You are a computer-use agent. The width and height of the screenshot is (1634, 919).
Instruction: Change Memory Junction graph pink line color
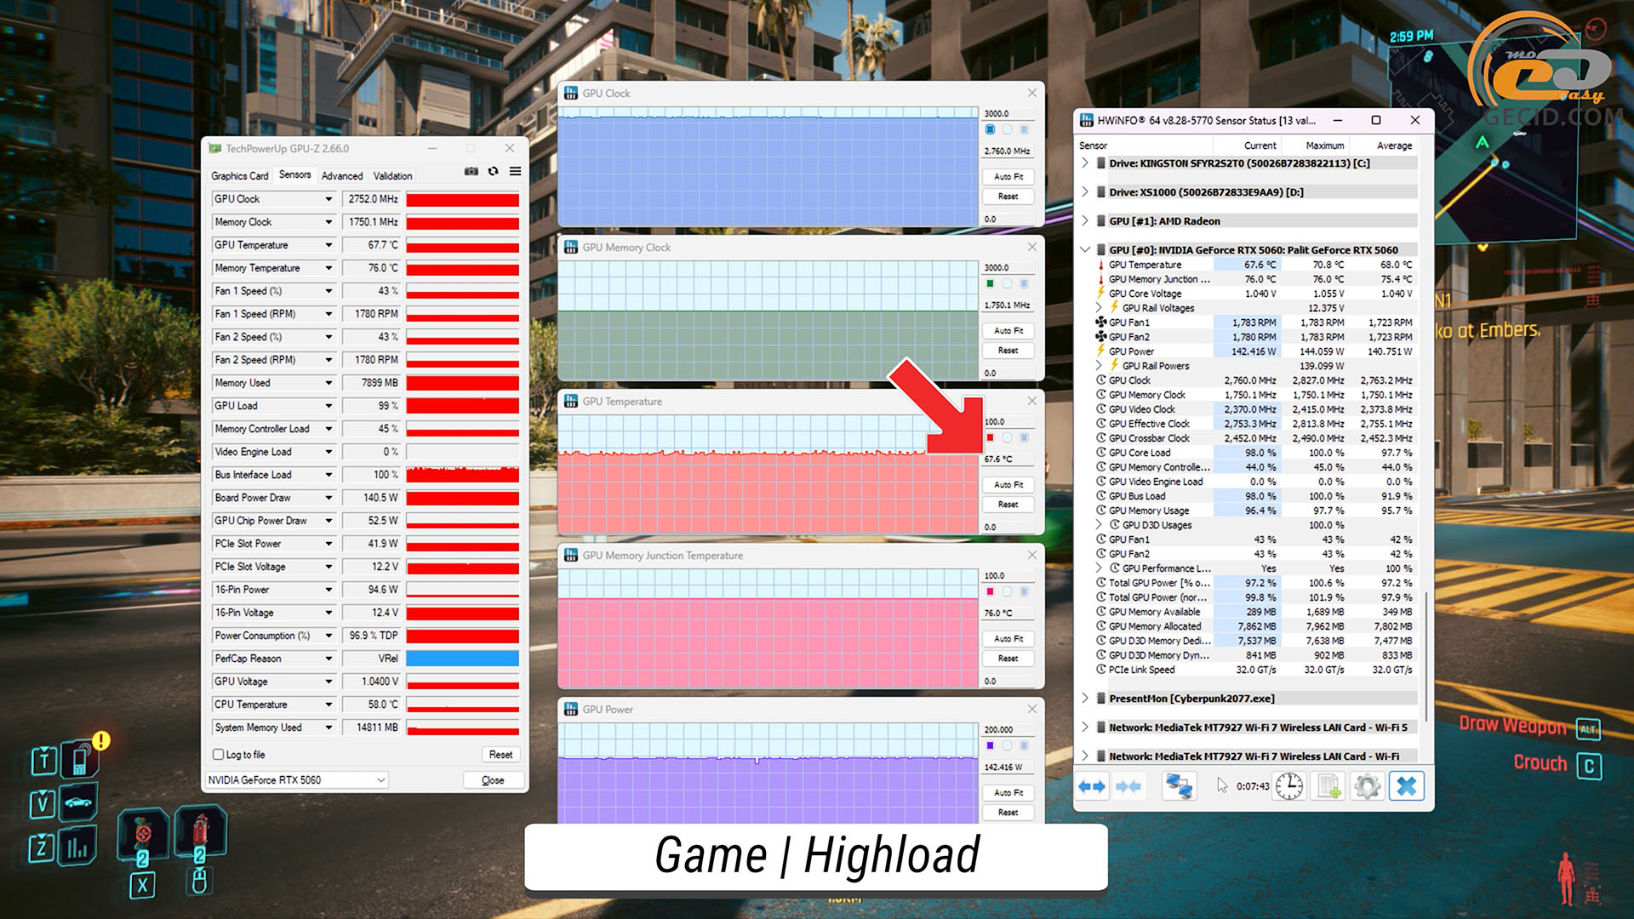point(990,591)
